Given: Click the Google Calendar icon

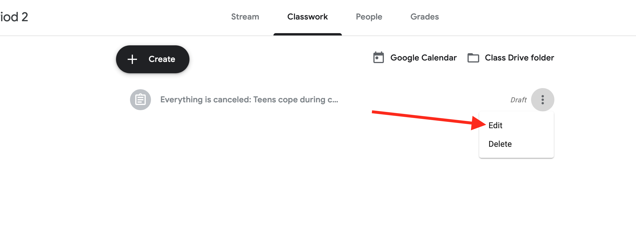Looking at the screenshot, I should [378, 58].
